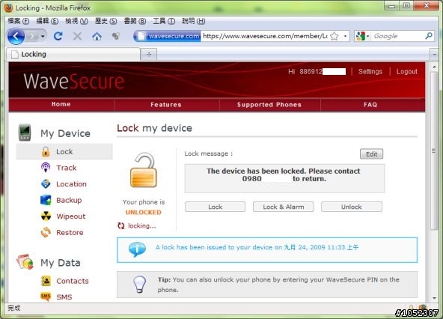443x319 pixels.
Task: Click the Stop loading X icon
Action: (x=77, y=36)
